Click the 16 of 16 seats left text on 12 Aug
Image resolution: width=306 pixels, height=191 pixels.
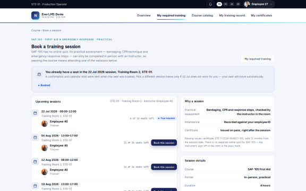point(136,167)
